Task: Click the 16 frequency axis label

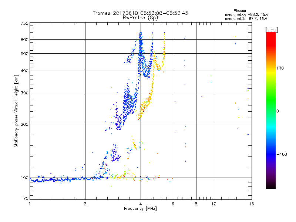Action: pyautogui.click(x=252, y=204)
